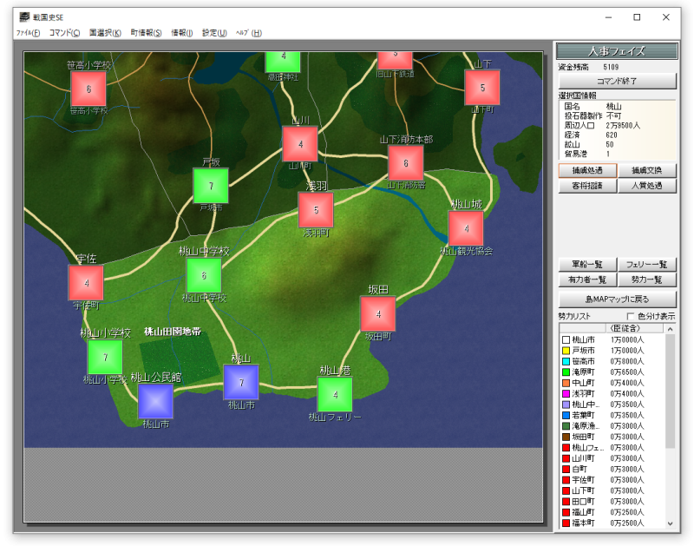
Task: Select the 山下町 row in 勢力リスト
Action: coord(612,490)
